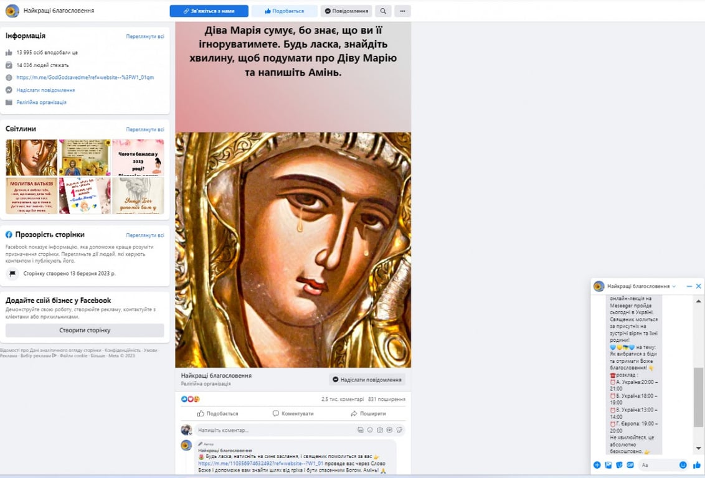Attach an image in the Messenger chat

click(x=608, y=465)
